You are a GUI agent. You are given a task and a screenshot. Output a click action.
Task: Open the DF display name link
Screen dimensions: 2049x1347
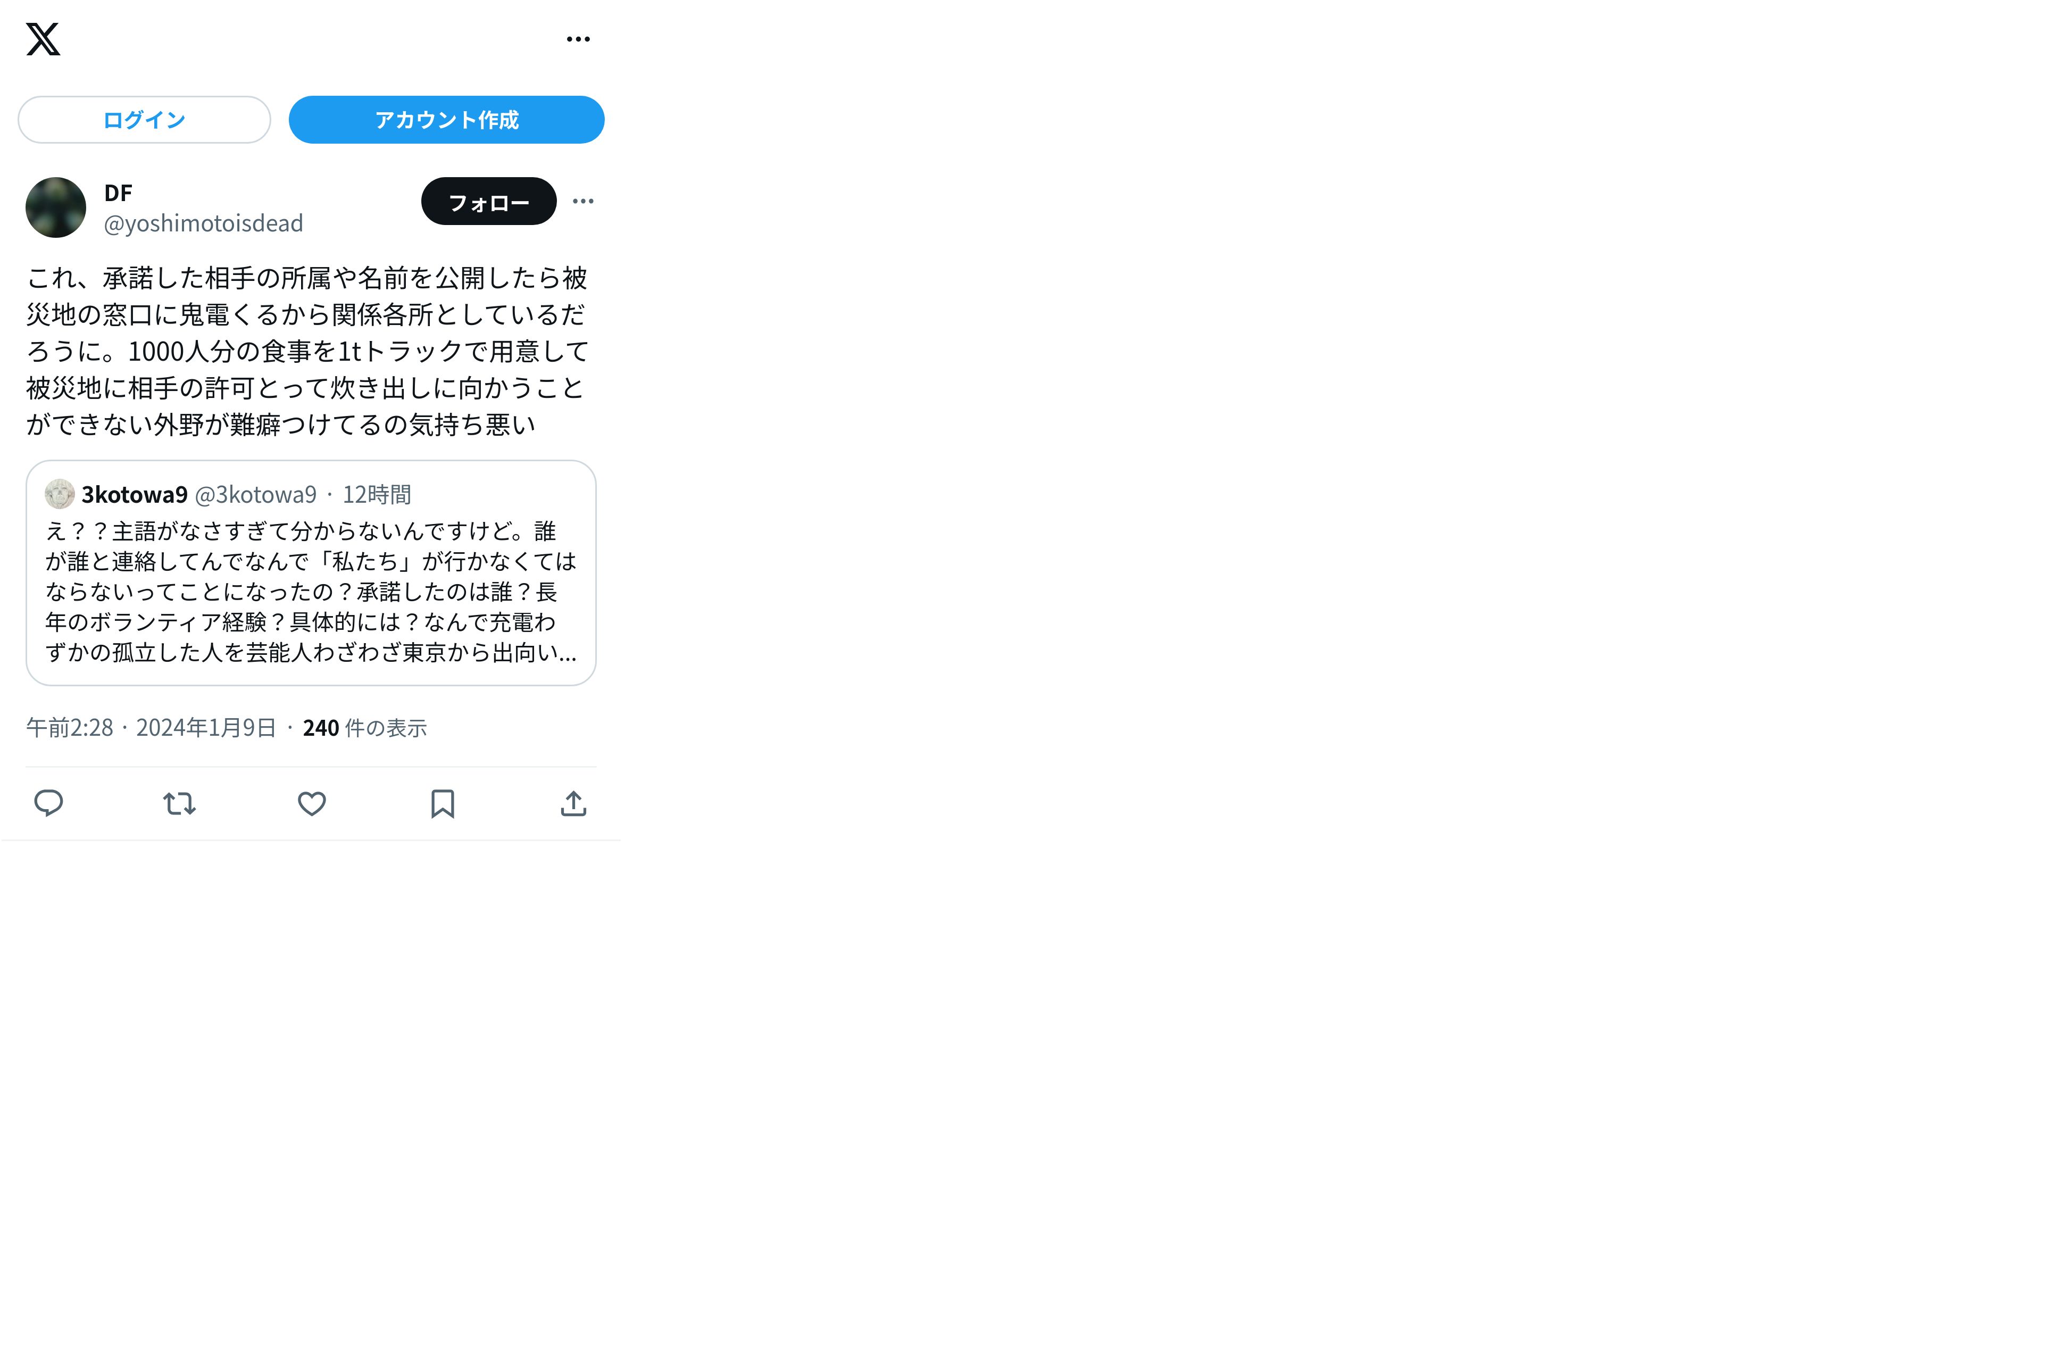click(x=118, y=193)
